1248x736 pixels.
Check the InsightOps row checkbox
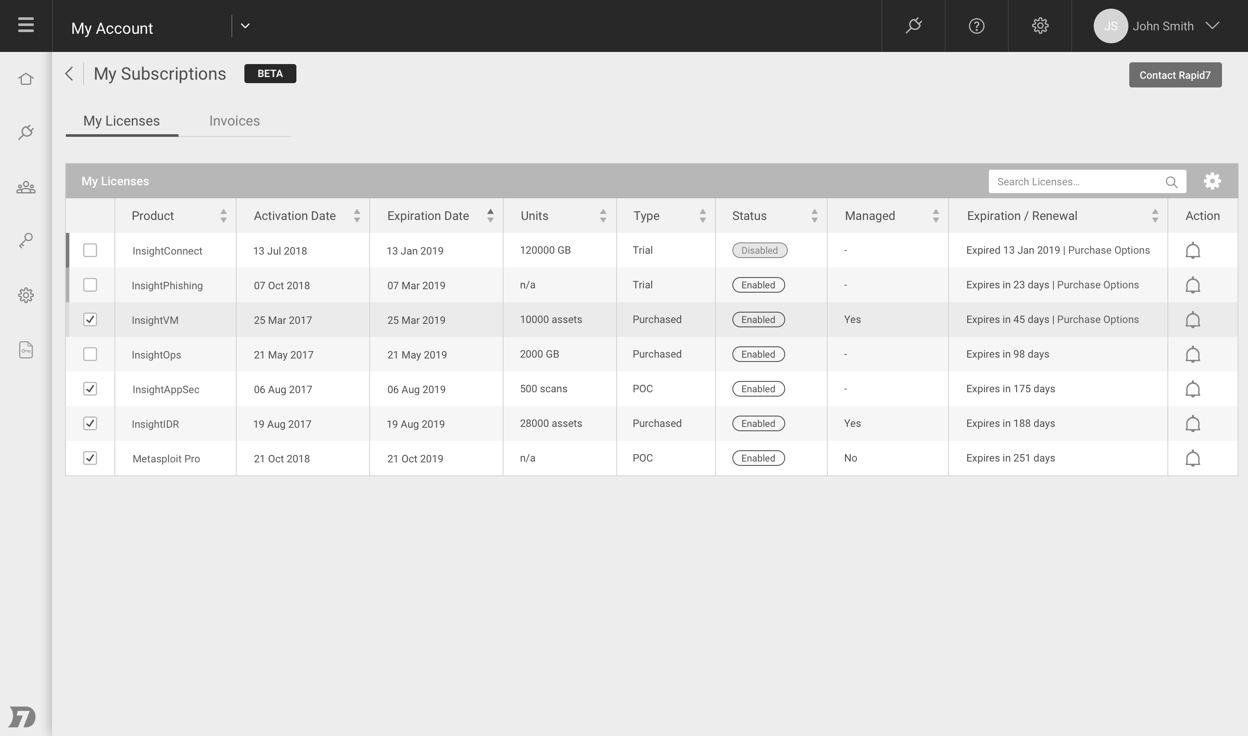pyautogui.click(x=90, y=354)
